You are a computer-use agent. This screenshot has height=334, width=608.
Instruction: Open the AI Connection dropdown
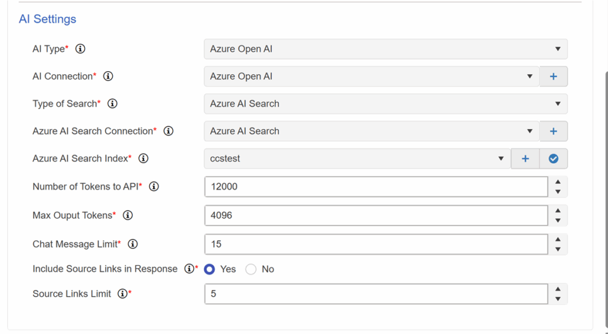(372, 77)
